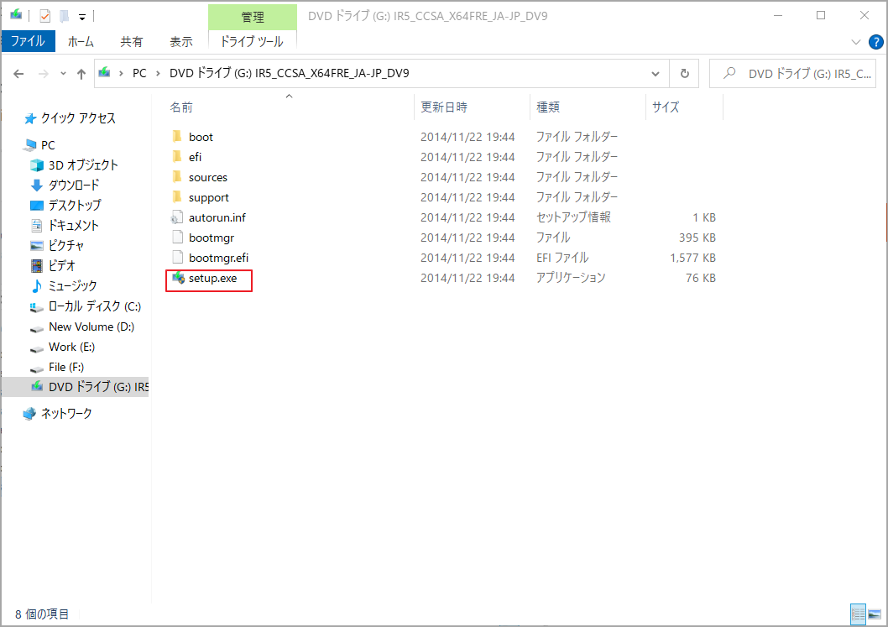Select DVD ドライブ (G:) in the sidebar

click(76, 387)
